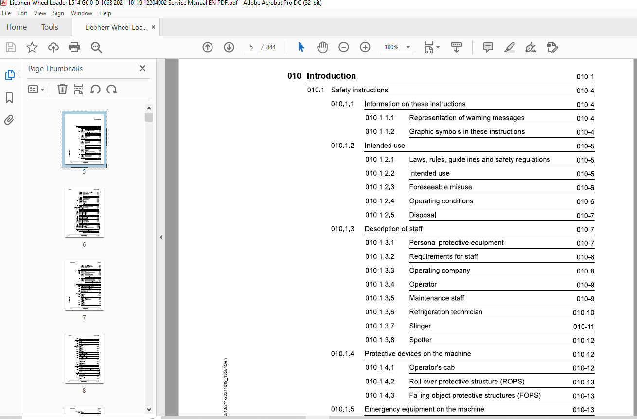Activate the hand pan tool
The image size is (637, 419).
[322, 47]
